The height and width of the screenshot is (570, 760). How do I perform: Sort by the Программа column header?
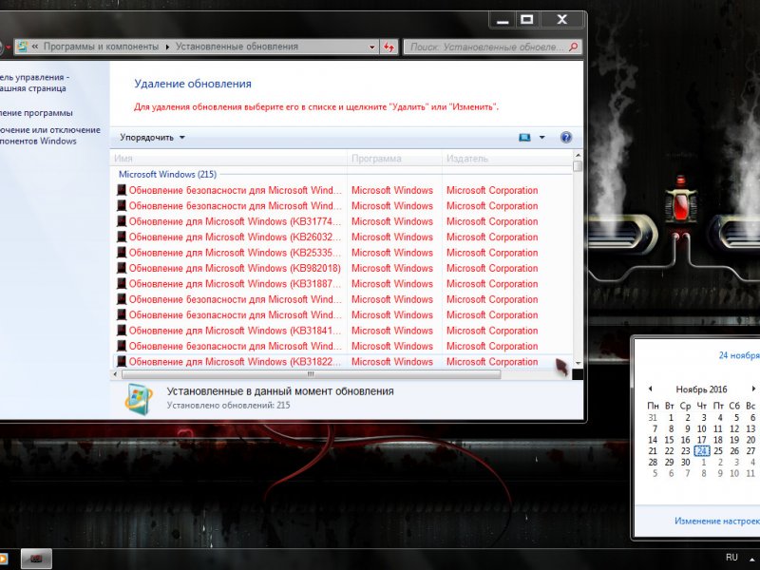point(394,159)
